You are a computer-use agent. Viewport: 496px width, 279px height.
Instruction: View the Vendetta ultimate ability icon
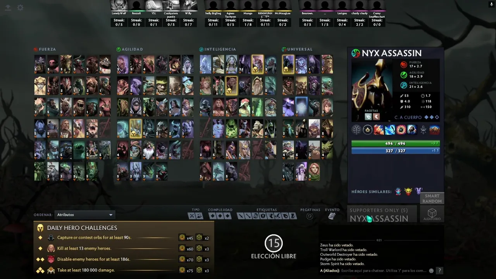[412, 130]
